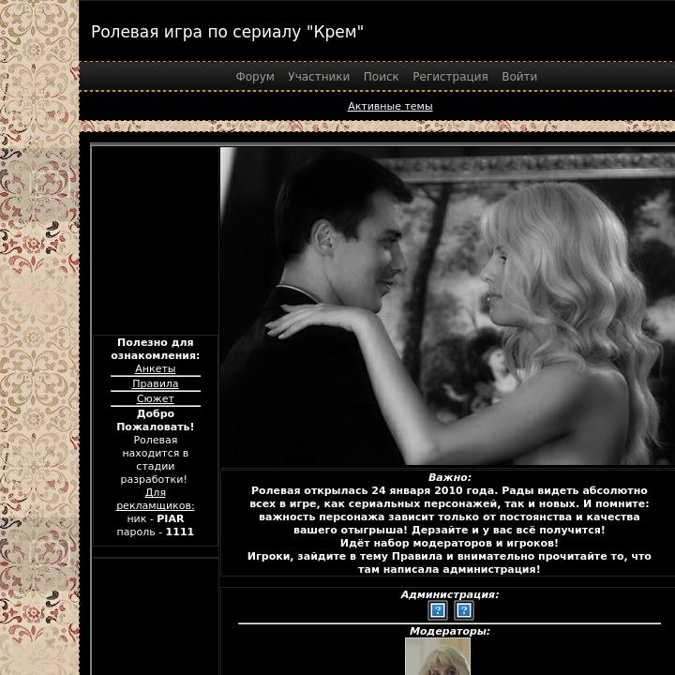Click the password value 1111
Image resolution: width=675 pixels, height=675 pixels.
tap(180, 532)
